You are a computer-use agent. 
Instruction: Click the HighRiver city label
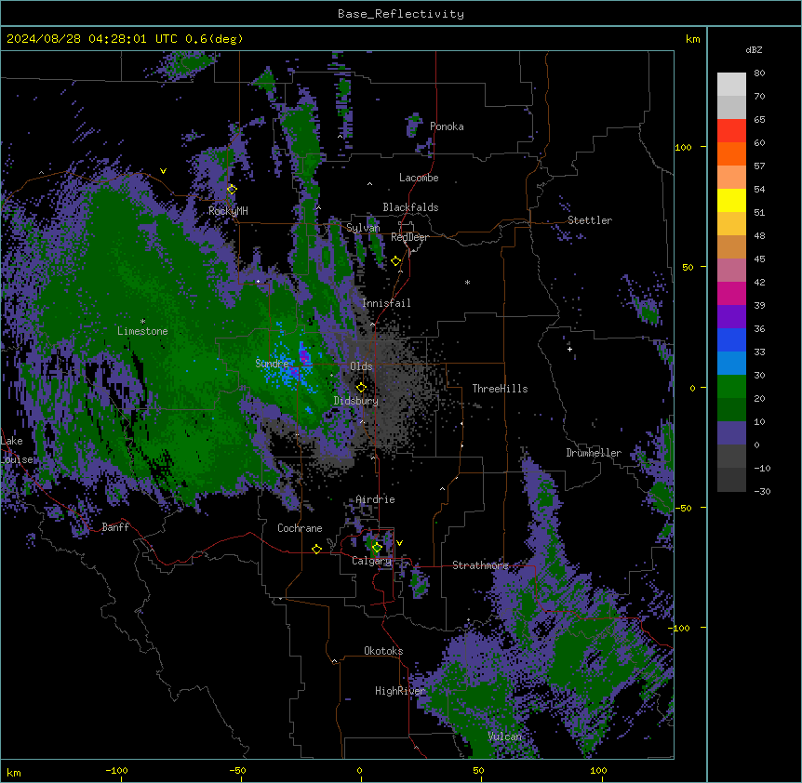(x=400, y=691)
